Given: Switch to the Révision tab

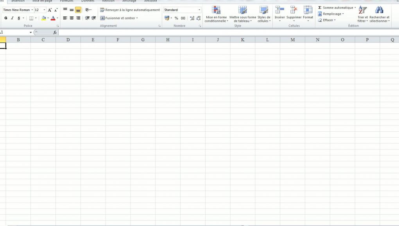Looking at the screenshot, I should (x=108, y=1).
